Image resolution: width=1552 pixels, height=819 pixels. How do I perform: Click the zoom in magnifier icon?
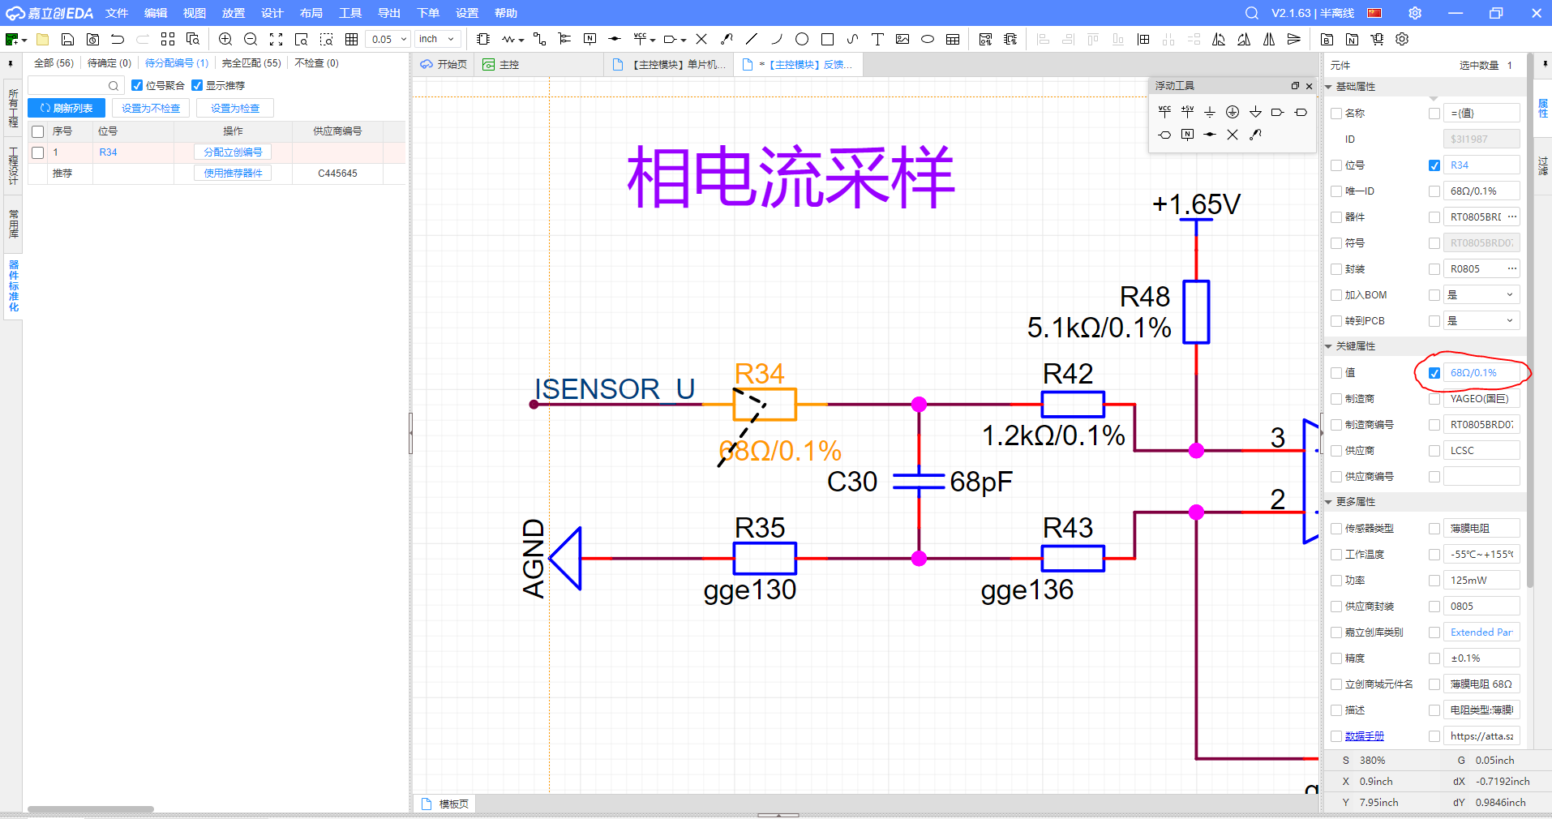click(225, 39)
